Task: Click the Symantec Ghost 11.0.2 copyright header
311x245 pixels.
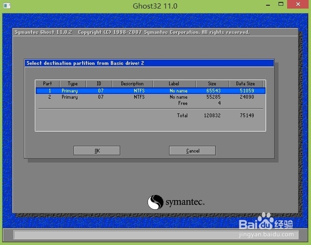Action: 132,32
